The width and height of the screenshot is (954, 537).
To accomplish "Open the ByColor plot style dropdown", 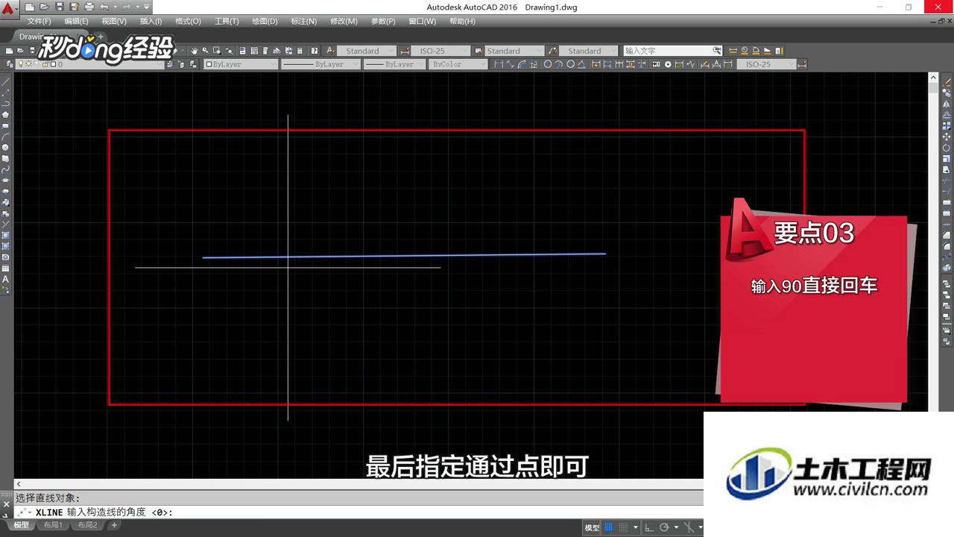I will (x=459, y=64).
